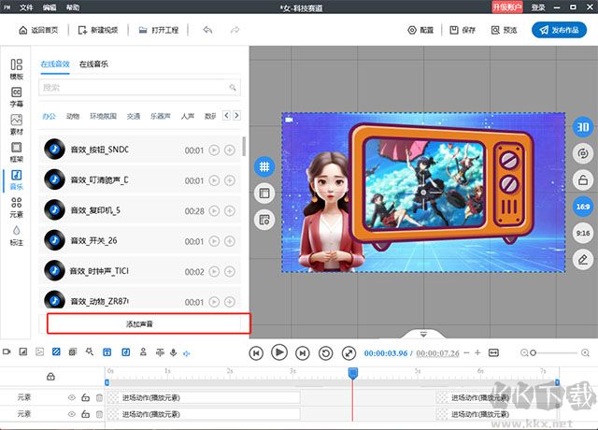This screenshot has height=430, width=598.
Task: Add 音效_复印机_5 with its plus icon
Action: (230, 210)
